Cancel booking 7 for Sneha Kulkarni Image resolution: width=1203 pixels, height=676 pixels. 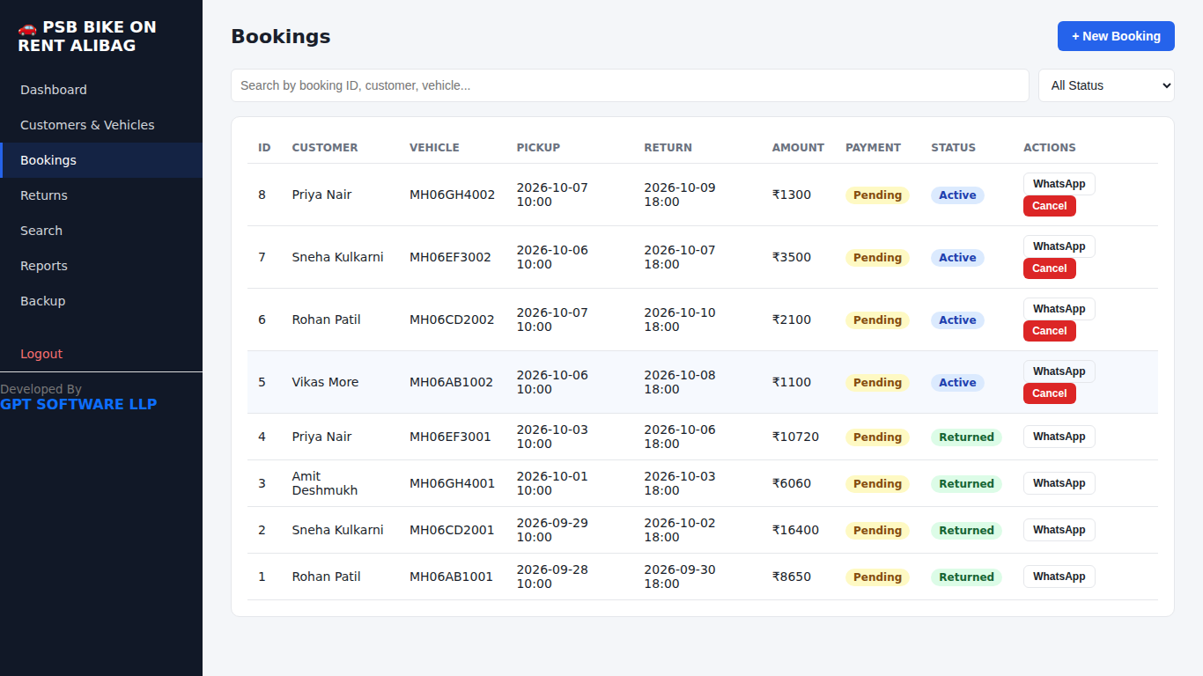(x=1049, y=268)
